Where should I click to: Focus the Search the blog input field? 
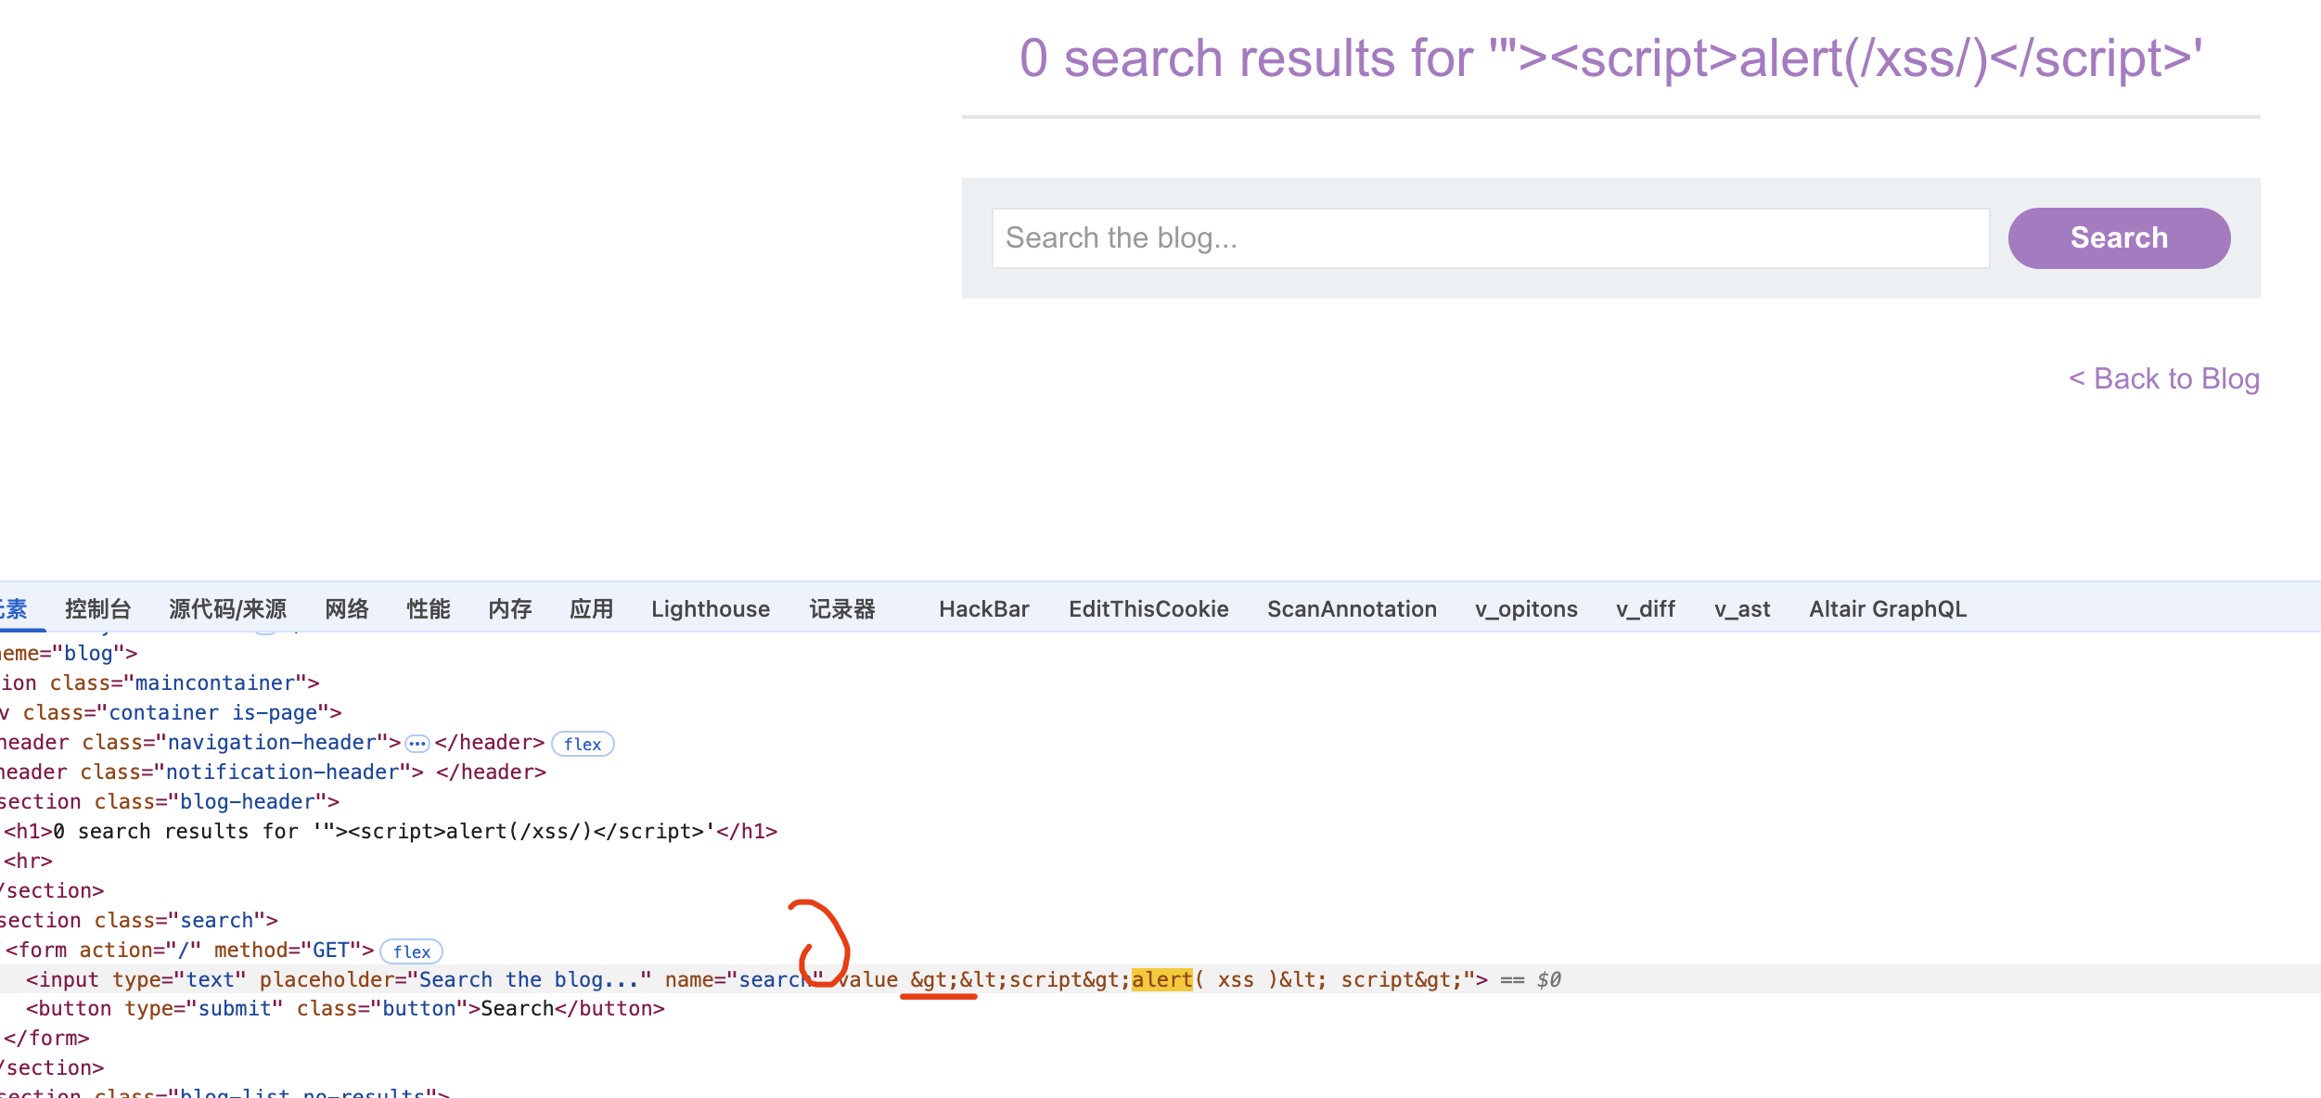point(1490,238)
